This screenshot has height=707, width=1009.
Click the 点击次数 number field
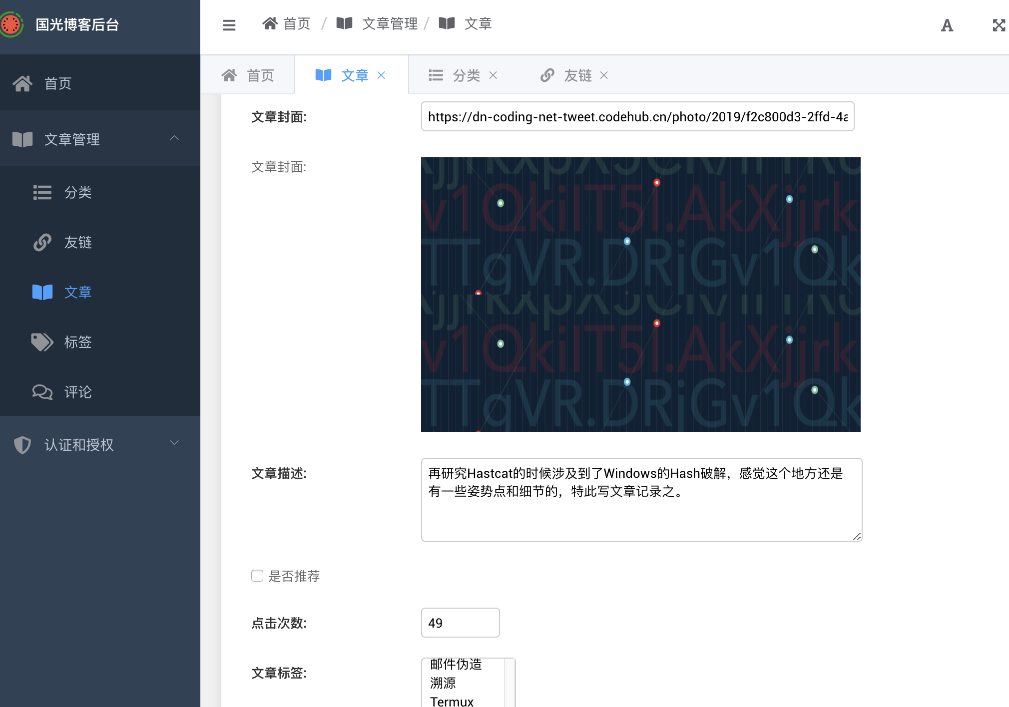(x=460, y=623)
